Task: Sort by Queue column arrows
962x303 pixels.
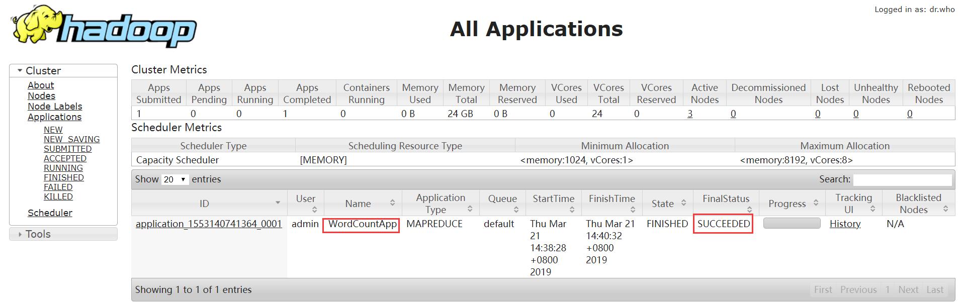Action: click(x=516, y=209)
